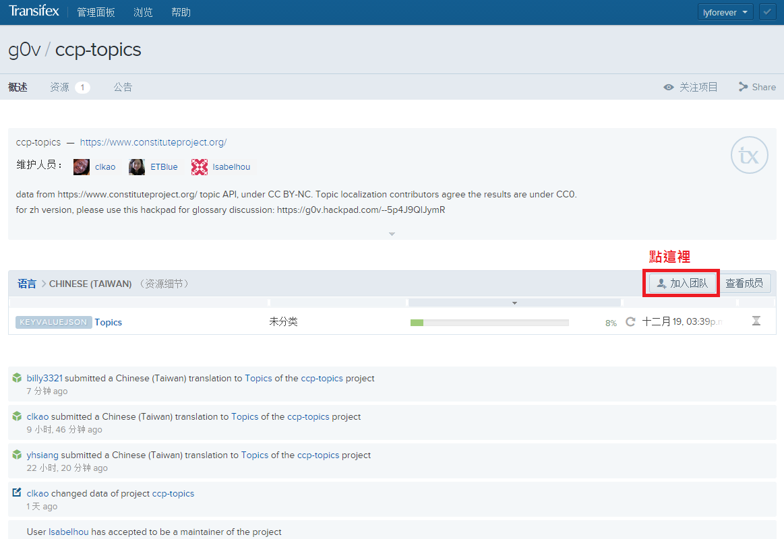Switch to the 公告 tab

123,87
